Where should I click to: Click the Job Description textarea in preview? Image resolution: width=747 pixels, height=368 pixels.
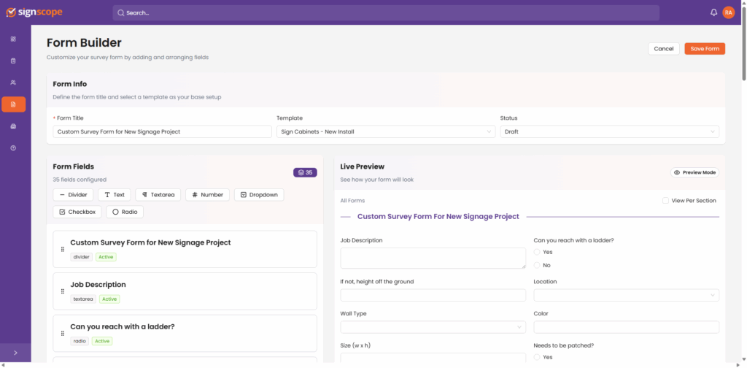coord(433,258)
